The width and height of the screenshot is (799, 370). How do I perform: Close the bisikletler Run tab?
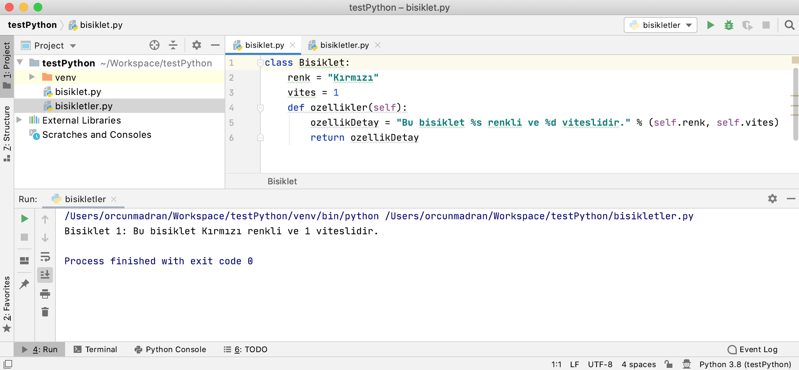tap(114, 199)
